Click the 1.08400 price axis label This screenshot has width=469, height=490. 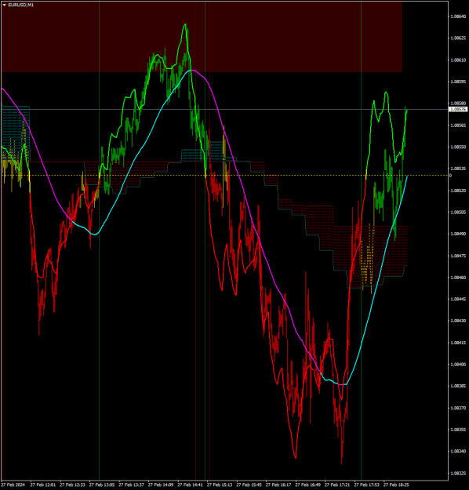(458, 365)
